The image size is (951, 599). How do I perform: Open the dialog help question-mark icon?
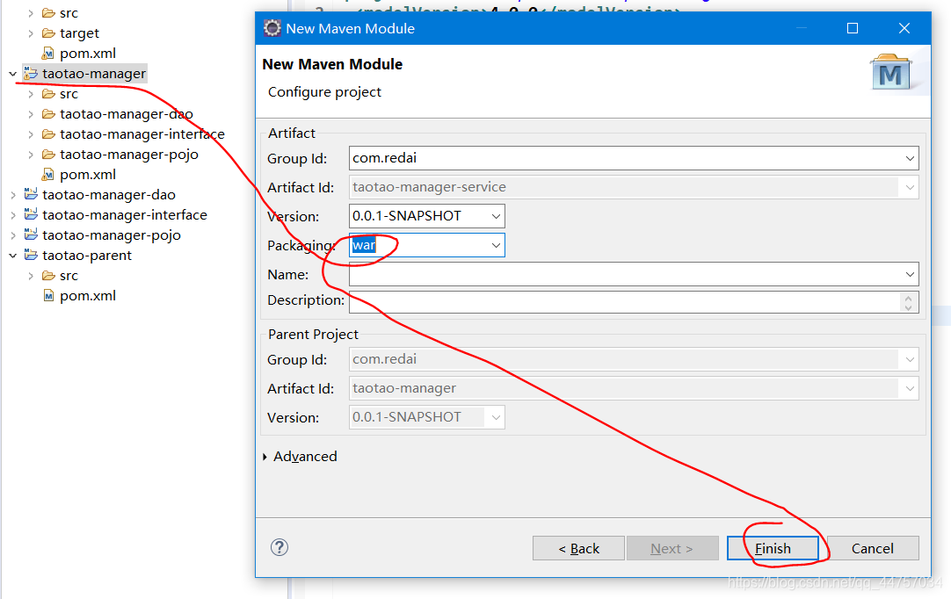[x=279, y=547]
